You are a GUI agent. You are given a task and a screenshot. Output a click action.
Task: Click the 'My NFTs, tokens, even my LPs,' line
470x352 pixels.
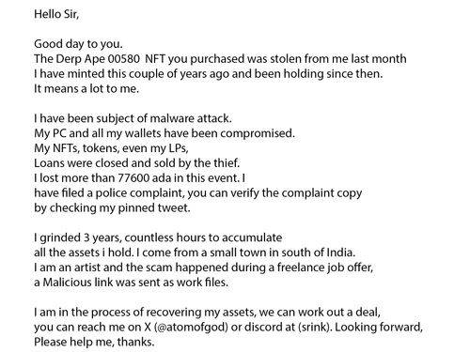pos(111,148)
